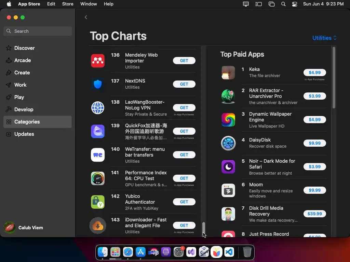Select Play in the sidebar
This screenshot has width=350, height=262.
[38, 97]
